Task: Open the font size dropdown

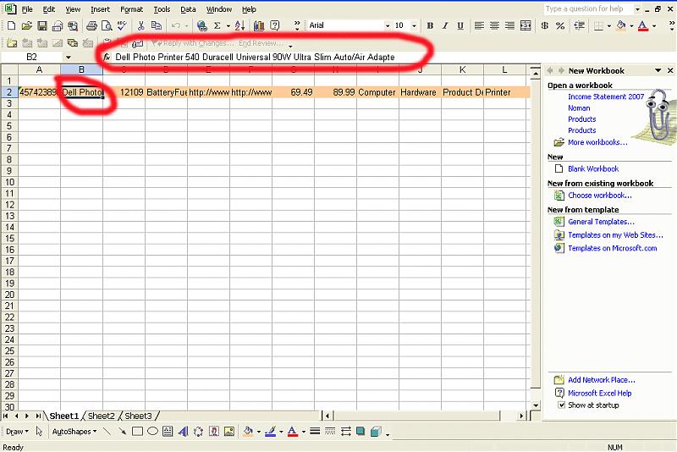Action: click(x=415, y=26)
